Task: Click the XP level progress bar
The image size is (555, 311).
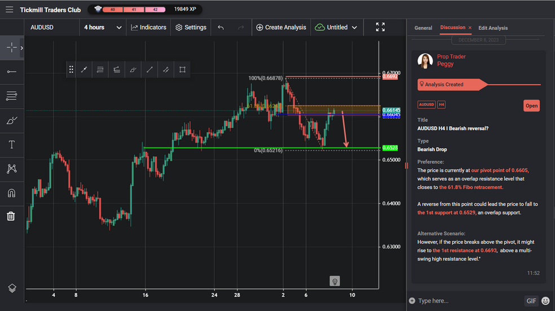Action: 134,10
